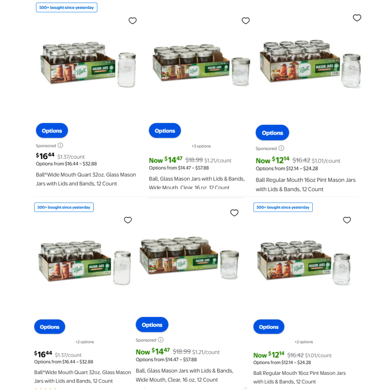Open Options on bottom-middle sponsored jars

tap(152, 325)
